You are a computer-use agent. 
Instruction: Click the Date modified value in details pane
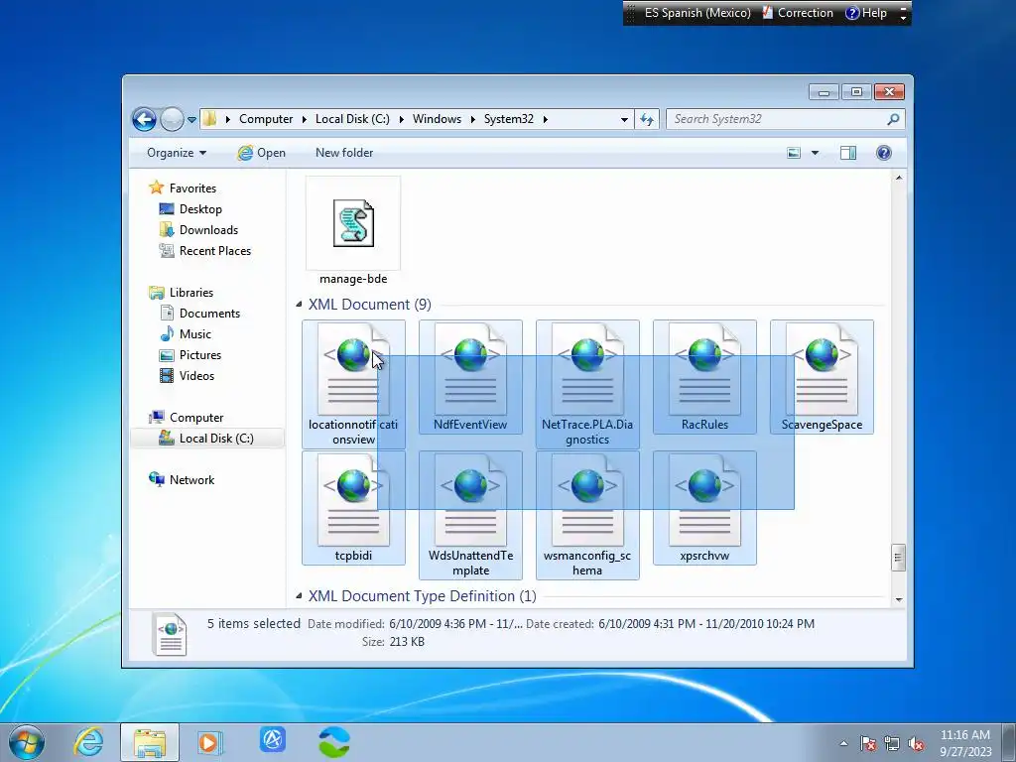(x=455, y=624)
